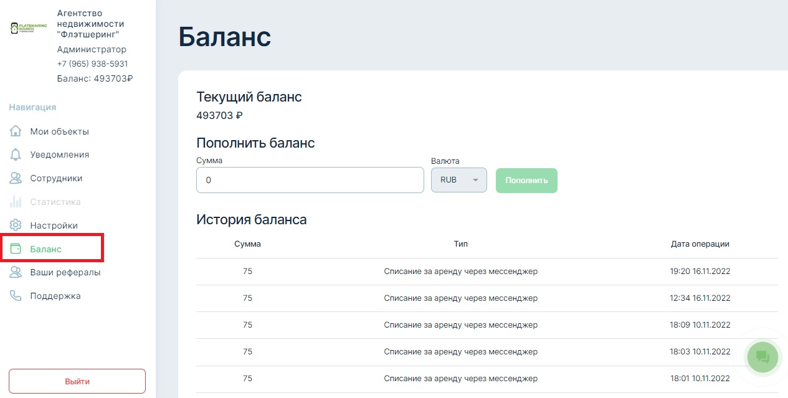Expand the RUB currency dropdown
The height and width of the screenshot is (398, 788).
459,180
